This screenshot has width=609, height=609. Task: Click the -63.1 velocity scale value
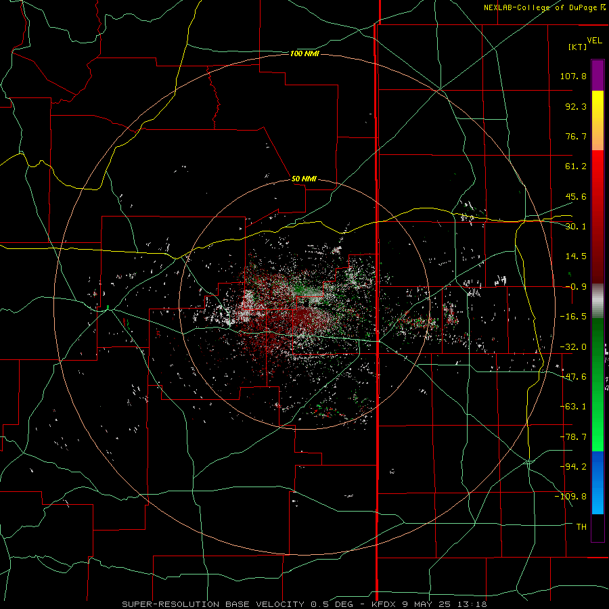click(x=573, y=407)
